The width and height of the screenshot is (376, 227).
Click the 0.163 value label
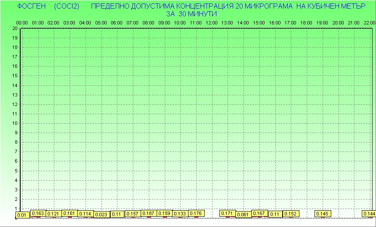pos(38,213)
